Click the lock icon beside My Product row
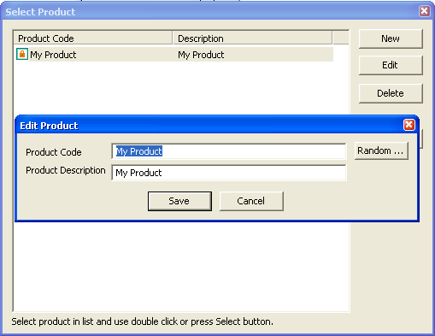Viewport: 435px width, 336px height. coord(22,54)
